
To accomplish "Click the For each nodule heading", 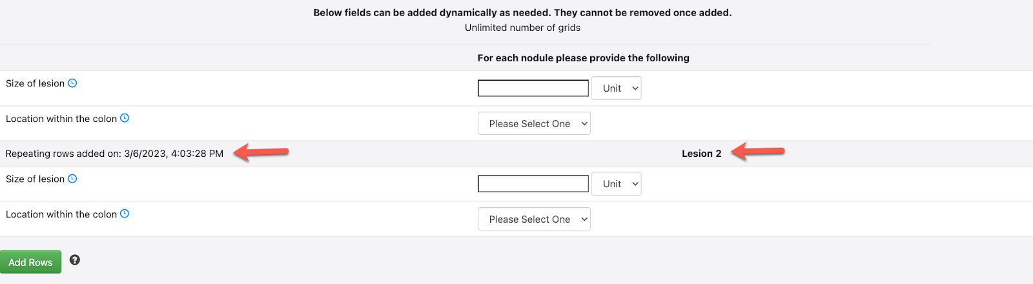I will [x=584, y=58].
